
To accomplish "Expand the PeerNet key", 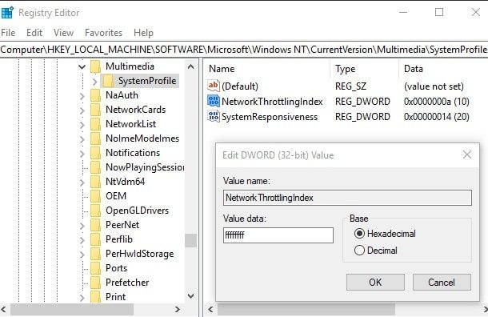I will pyautogui.click(x=82, y=226).
